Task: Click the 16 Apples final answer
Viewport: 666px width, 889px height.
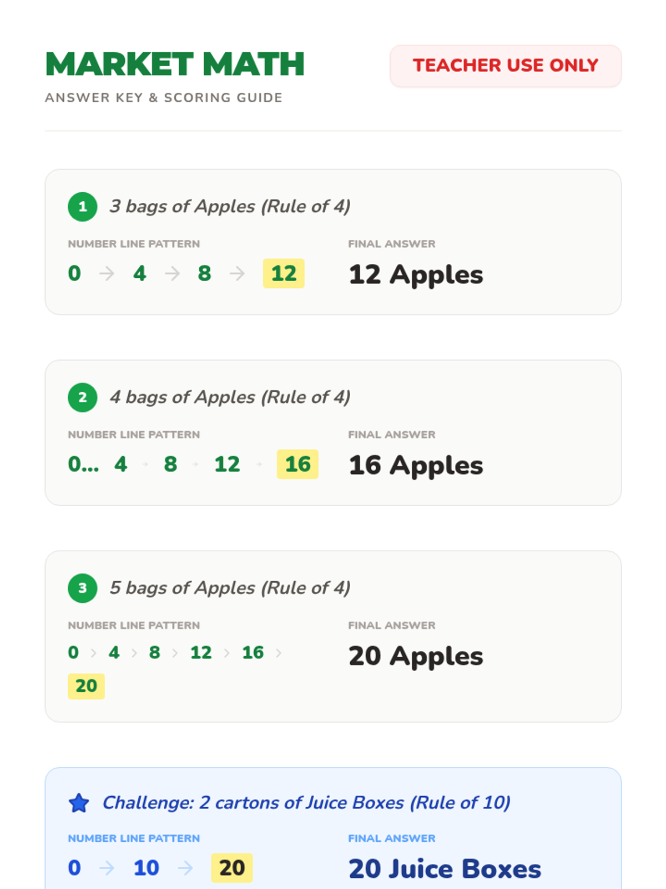Action: (416, 465)
